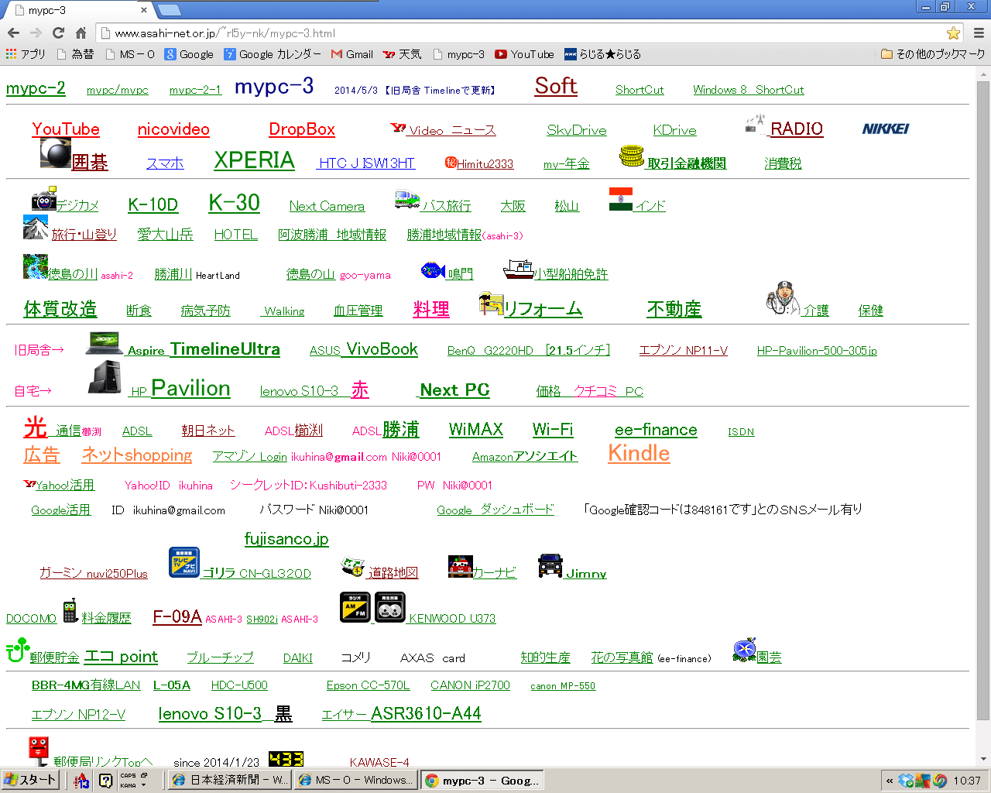Click the India flag icon
Image resolution: width=991 pixels, height=793 pixels.
coord(621,199)
